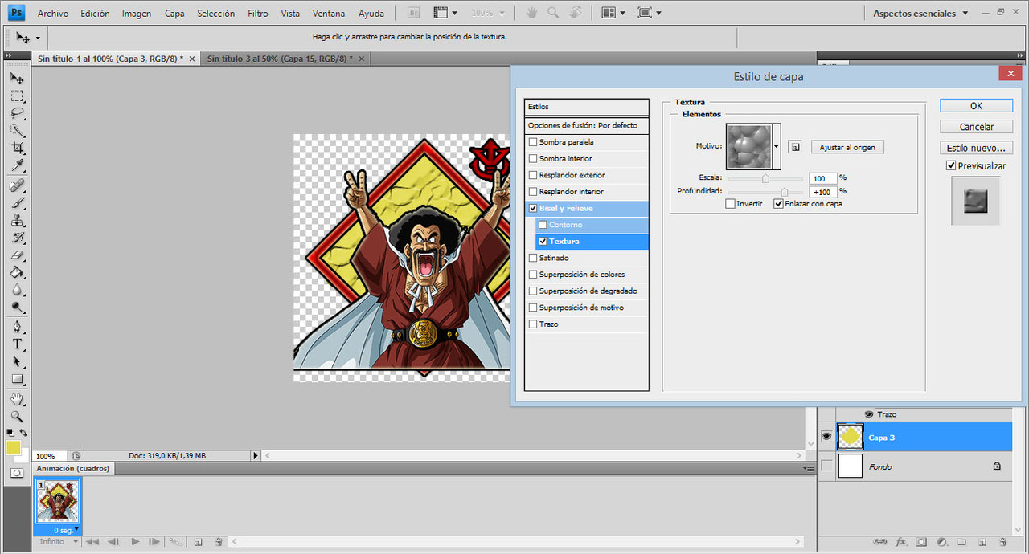
Task: Open the Infinito looping options dropdown
Action: [59, 542]
